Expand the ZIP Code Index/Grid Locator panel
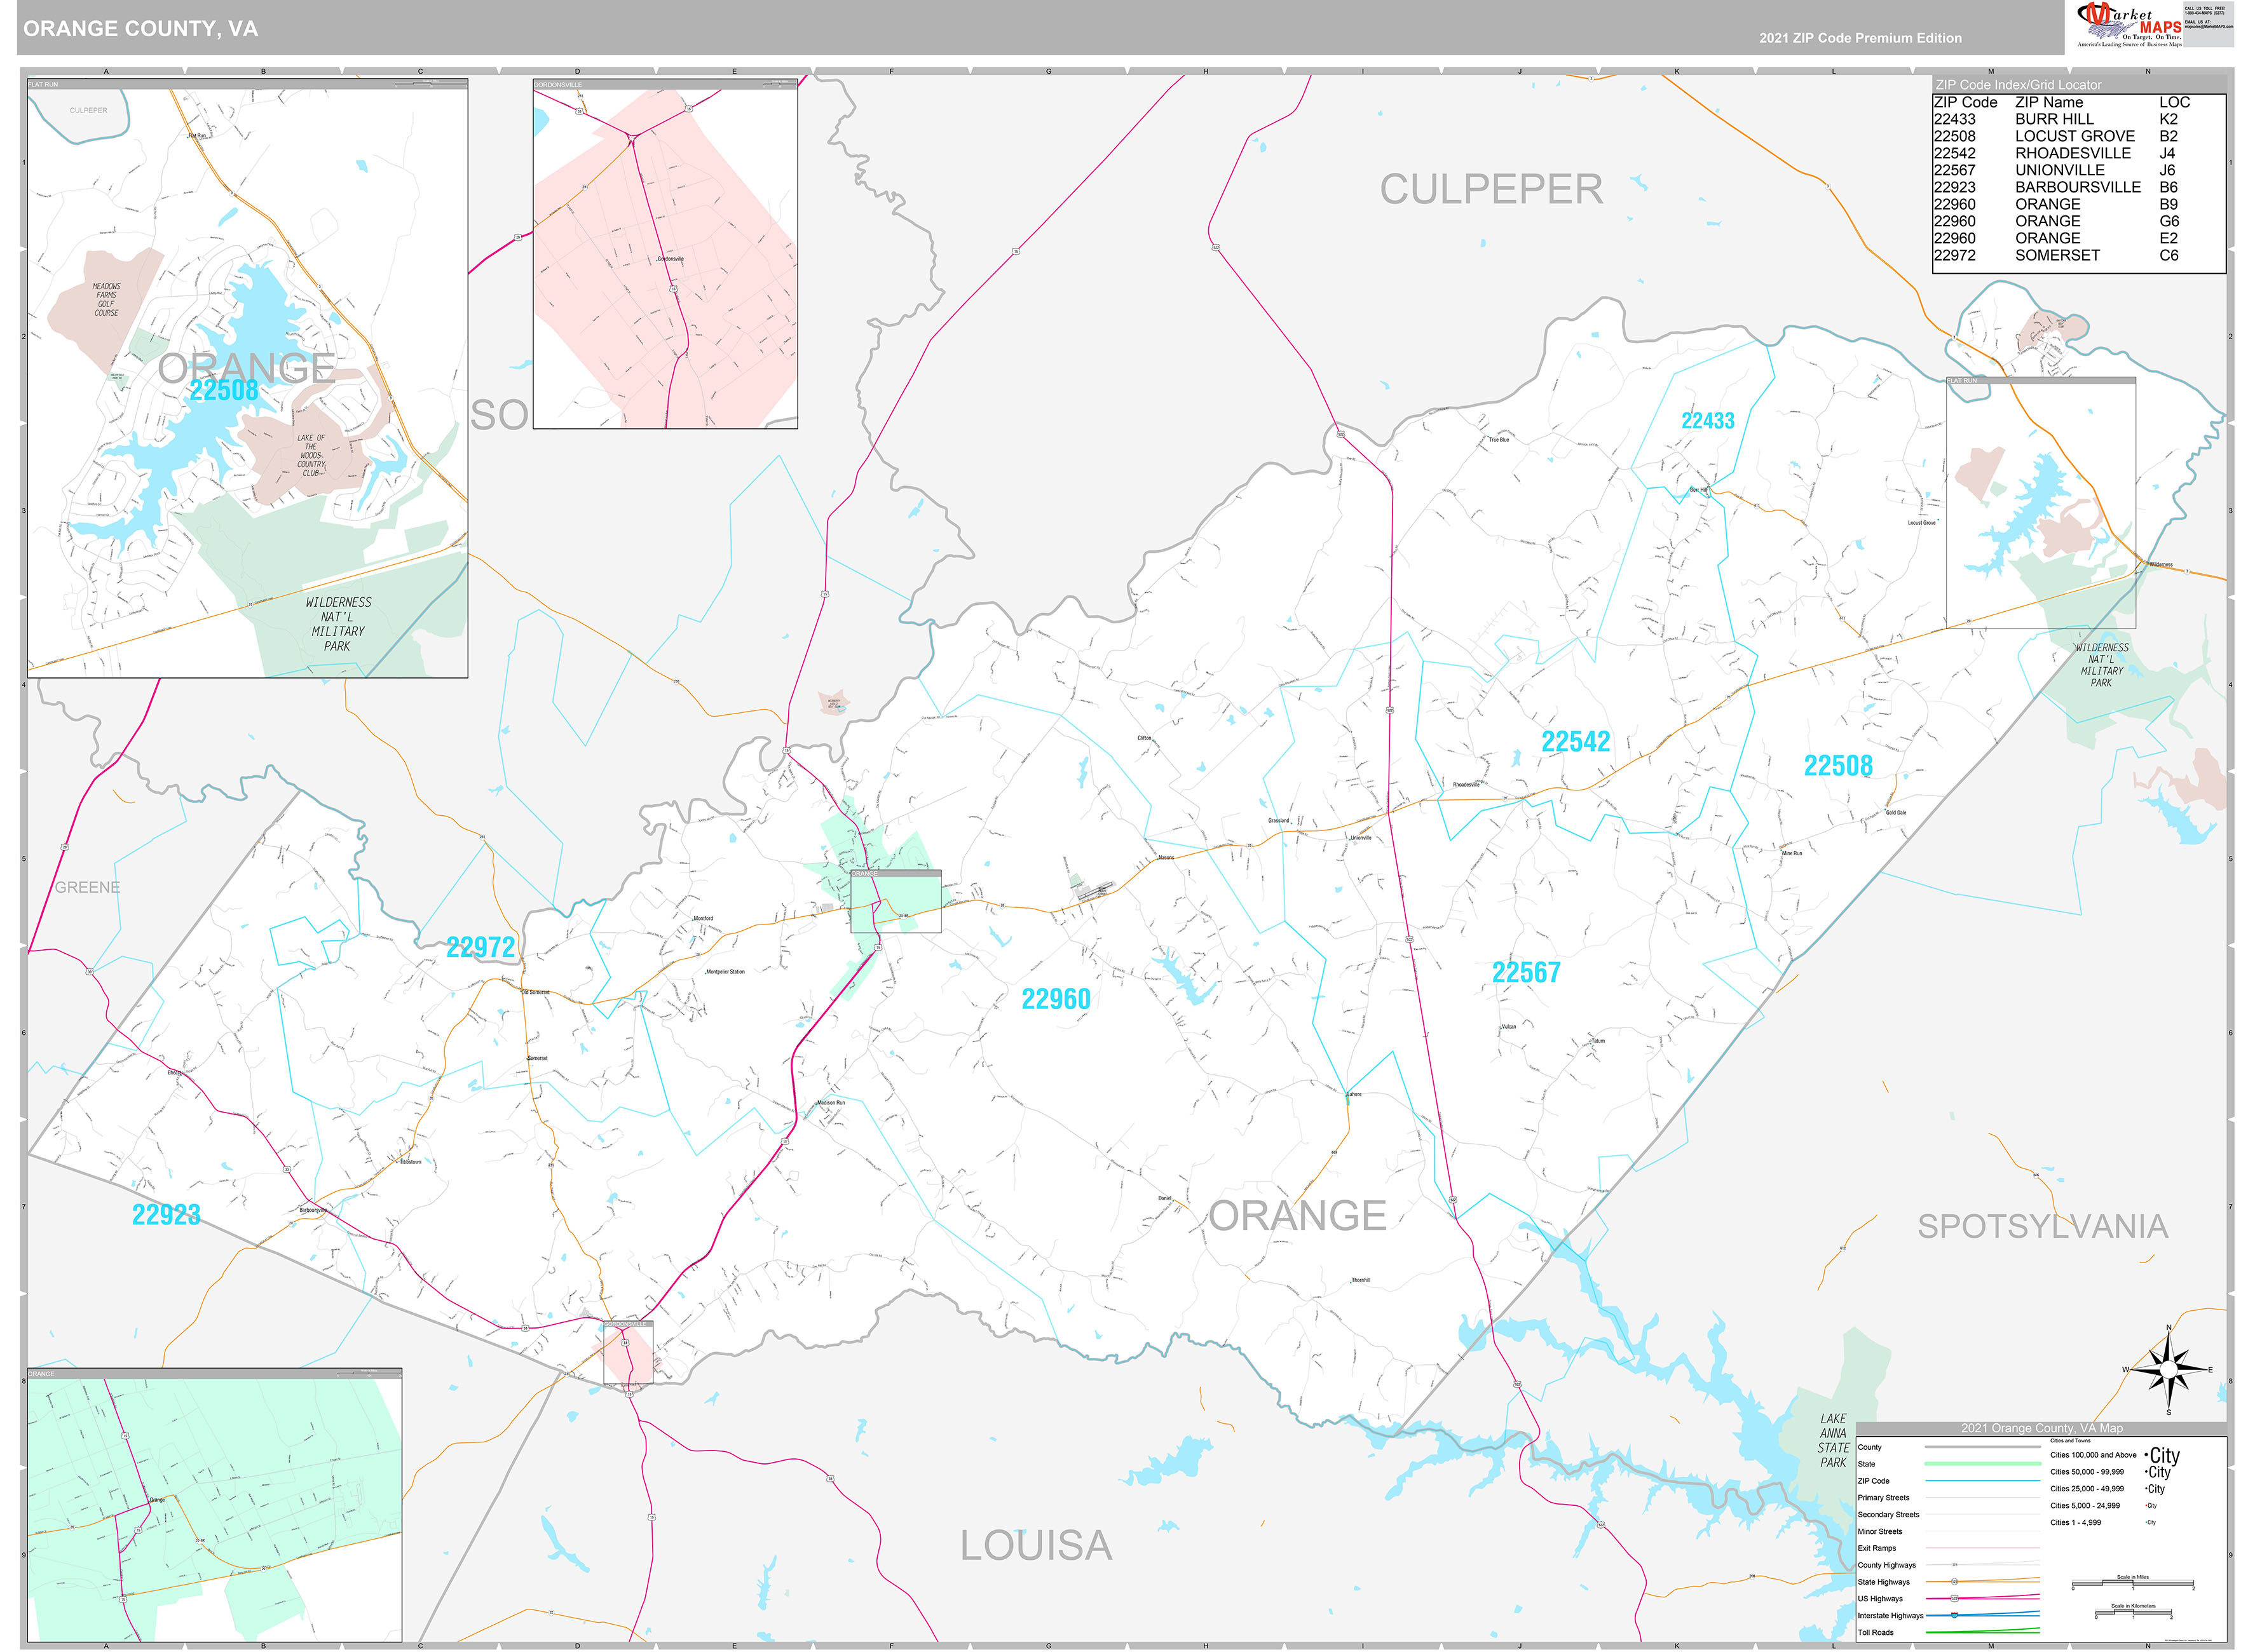 (2018, 85)
